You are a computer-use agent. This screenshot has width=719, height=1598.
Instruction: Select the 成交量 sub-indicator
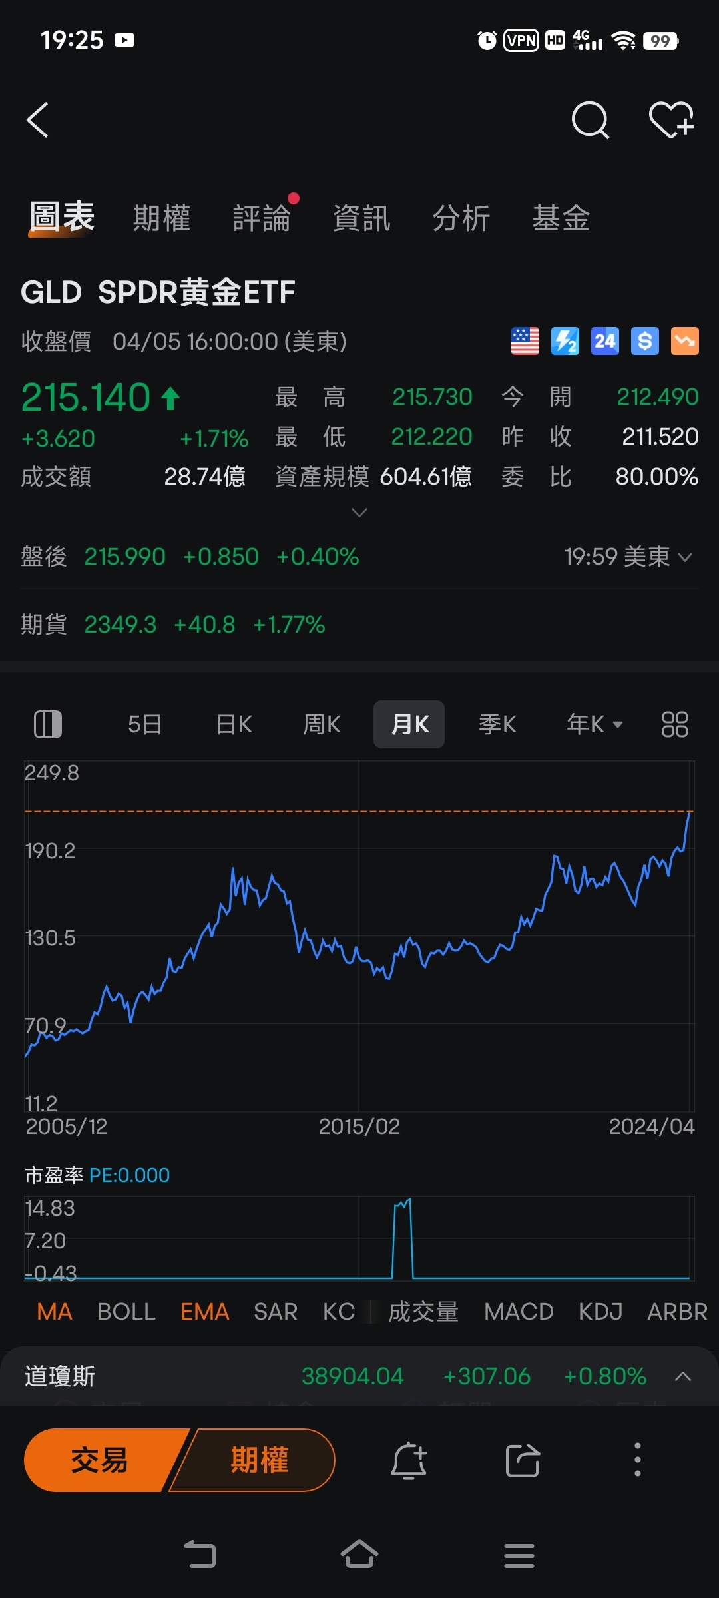[x=423, y=1312]
